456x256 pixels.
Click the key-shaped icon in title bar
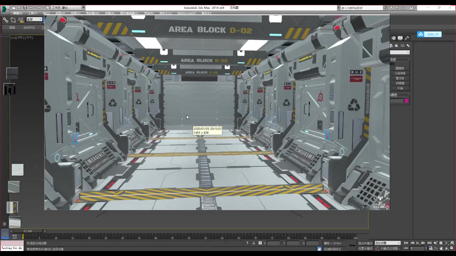click(392, 8)
